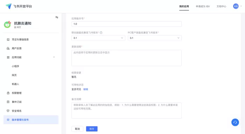Click the 抗肺炎通知 app name
Viewport: 245px width, 134px height.
[23, 23]
